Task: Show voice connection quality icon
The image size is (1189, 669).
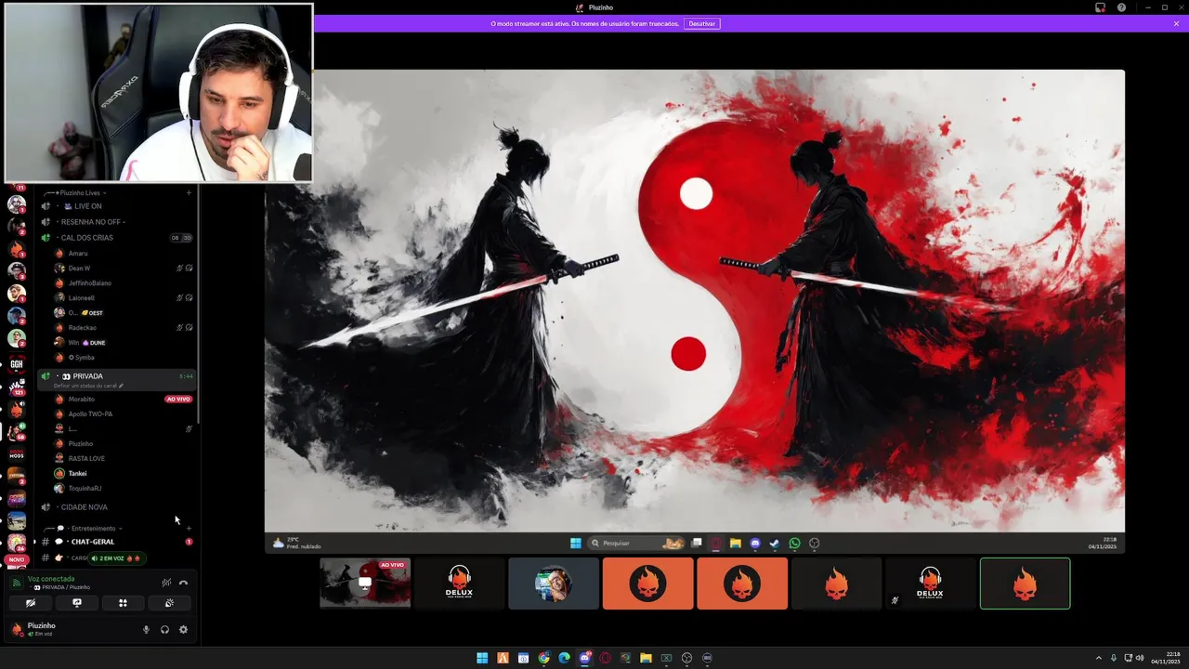Action: pyautogui.click(x=16, y=583)
